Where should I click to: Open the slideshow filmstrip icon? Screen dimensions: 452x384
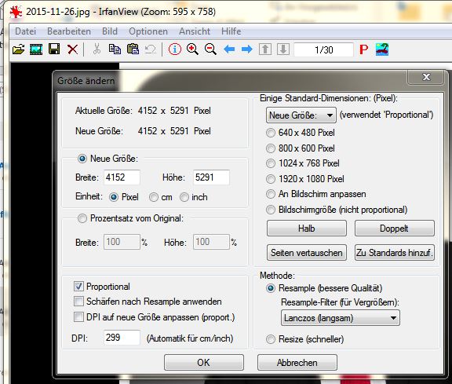click(x=36, y=49)
